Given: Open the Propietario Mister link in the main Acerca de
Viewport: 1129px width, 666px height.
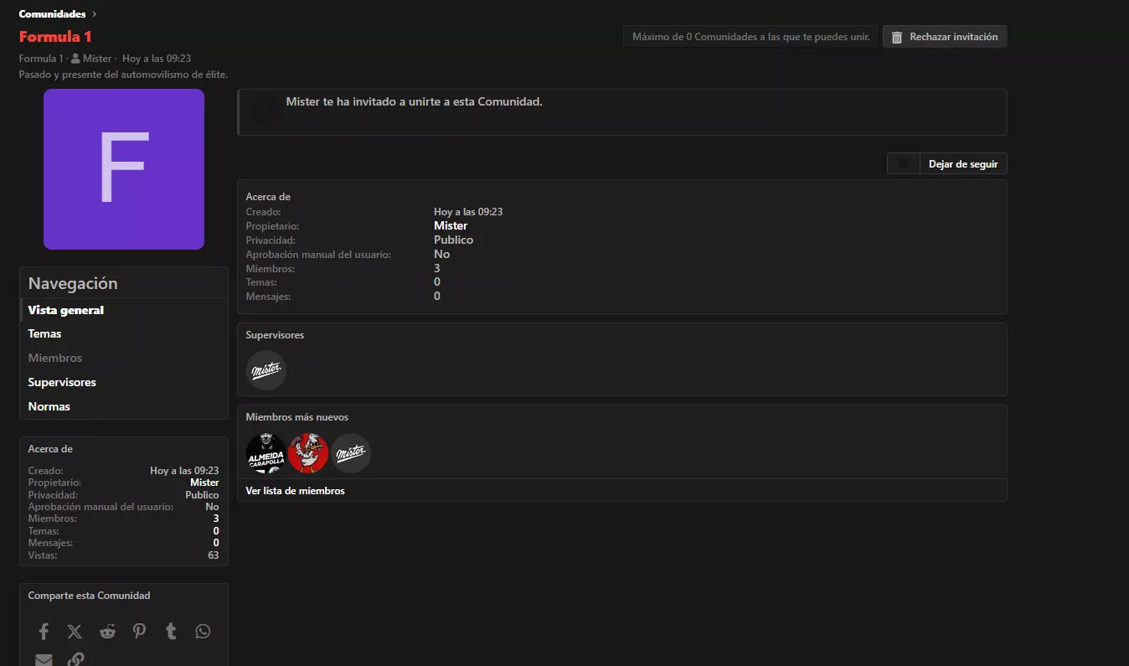Looking at the screenshot, I should click(451, 225).
